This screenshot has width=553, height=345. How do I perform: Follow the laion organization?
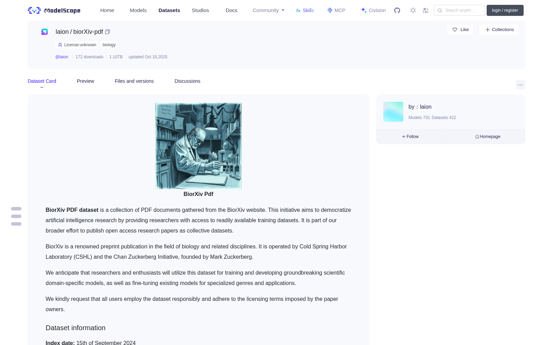click(410, 137)
